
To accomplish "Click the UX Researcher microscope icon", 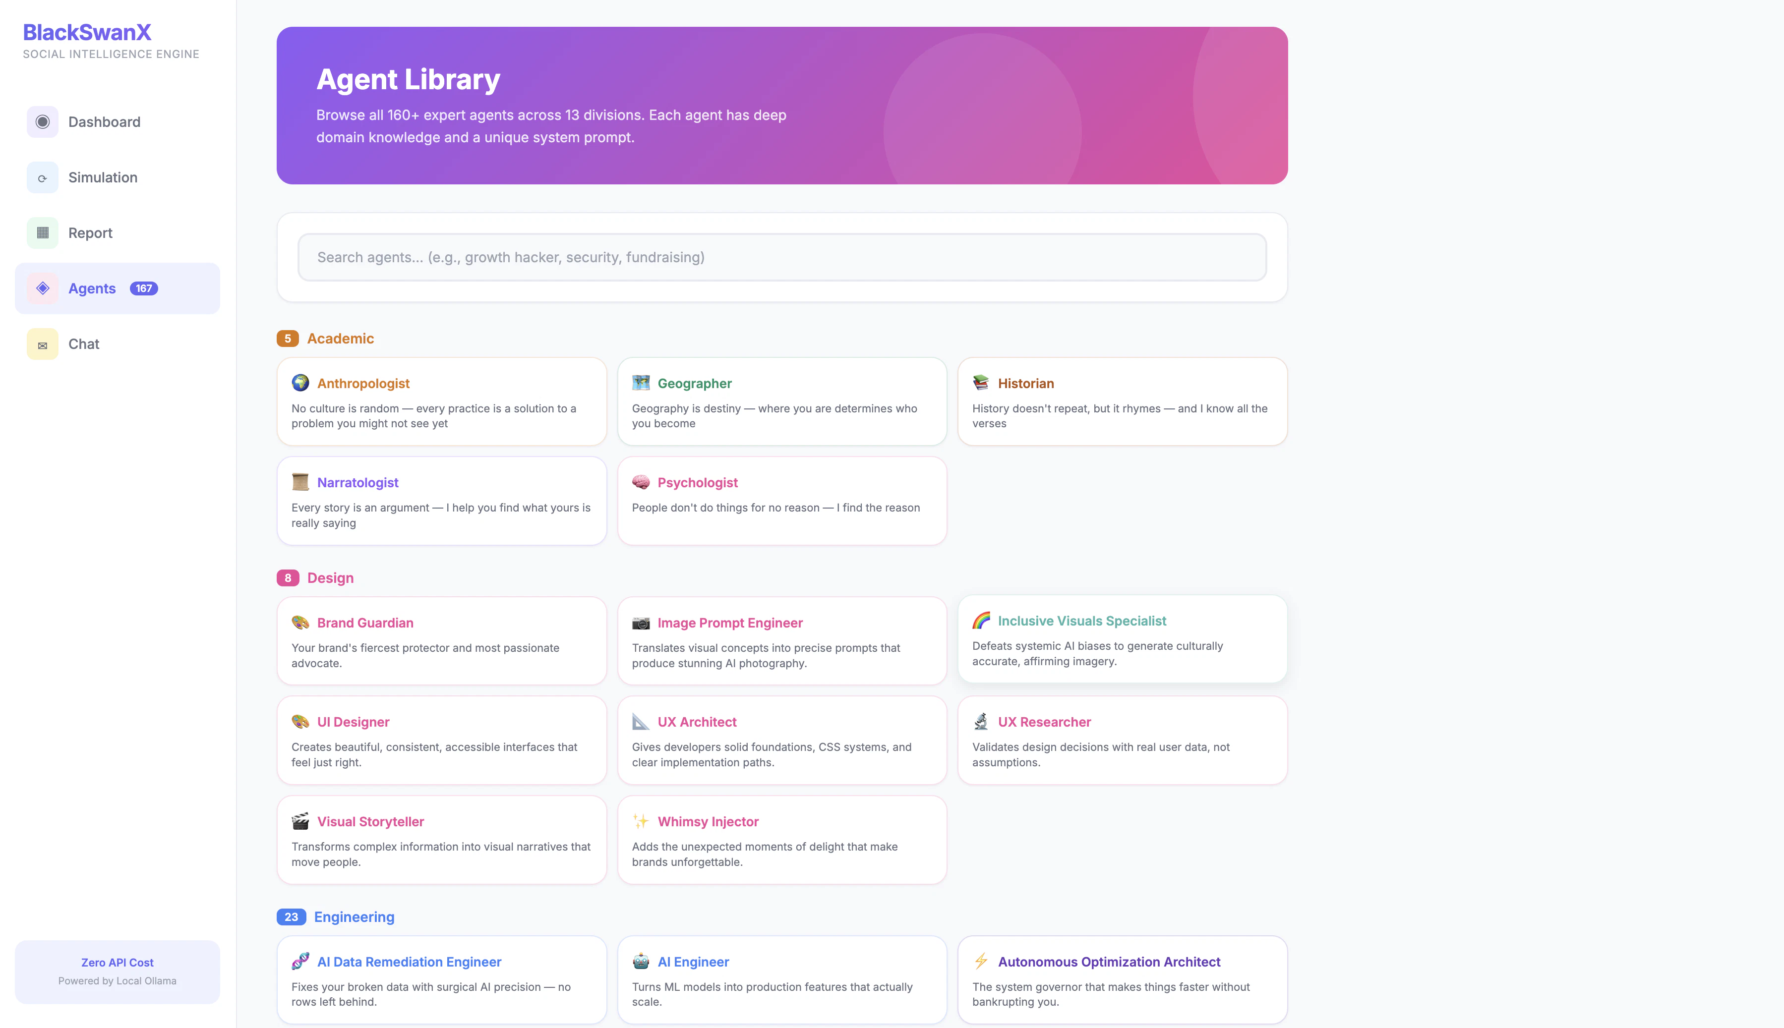I will click(981, 722).
